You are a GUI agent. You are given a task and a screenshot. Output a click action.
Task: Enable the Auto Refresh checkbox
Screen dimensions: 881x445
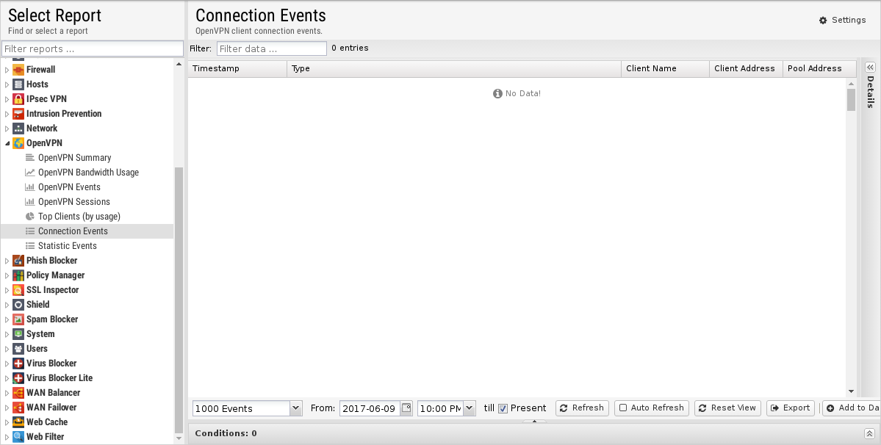point(623,408)
